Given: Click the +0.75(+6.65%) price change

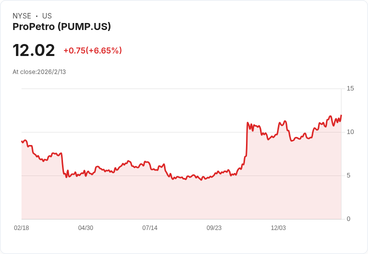Looking at the screenshot, I should pyautogui.click(x=92, y=50).
